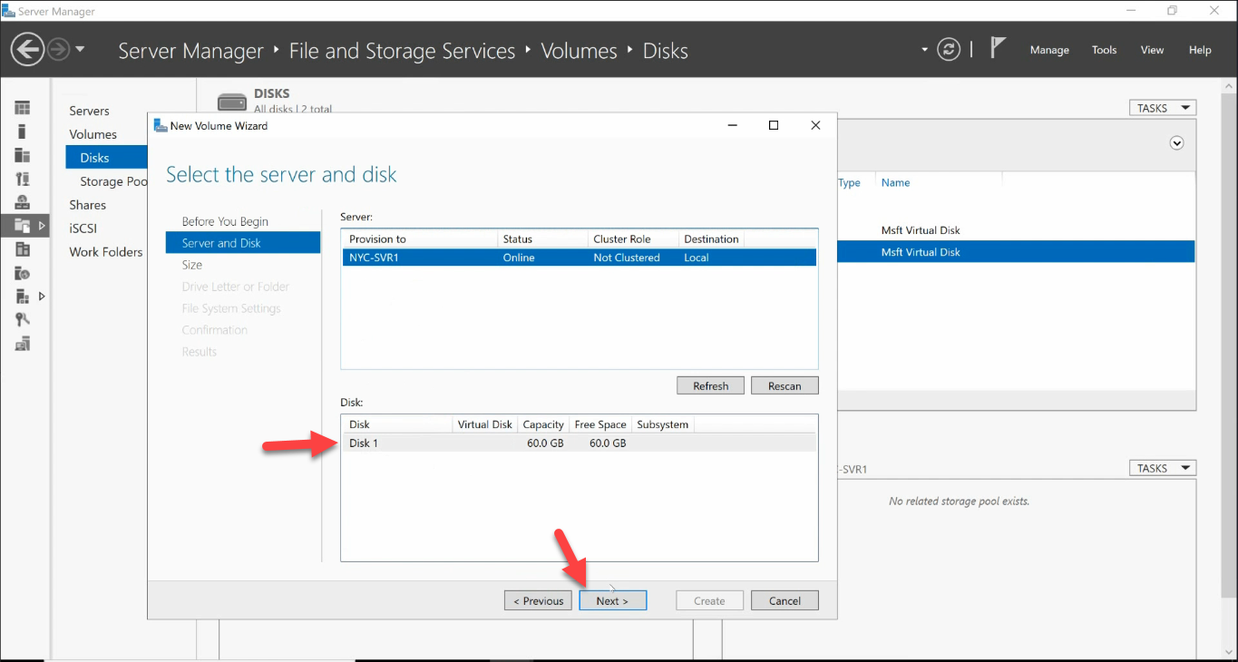
Task: Open the Dashboard grid icon in sidebar
Action: (23, 108)
